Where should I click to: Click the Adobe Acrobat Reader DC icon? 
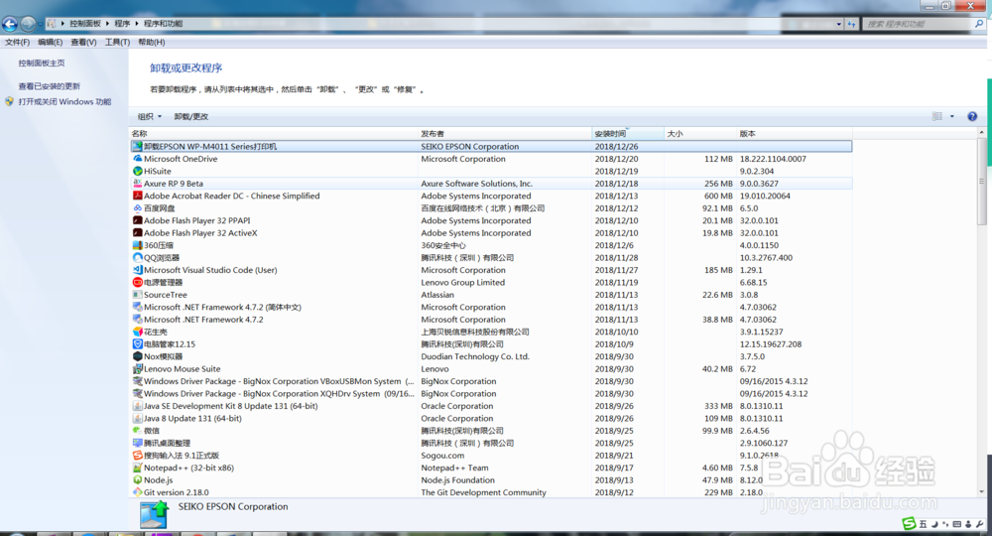[137, 196]
